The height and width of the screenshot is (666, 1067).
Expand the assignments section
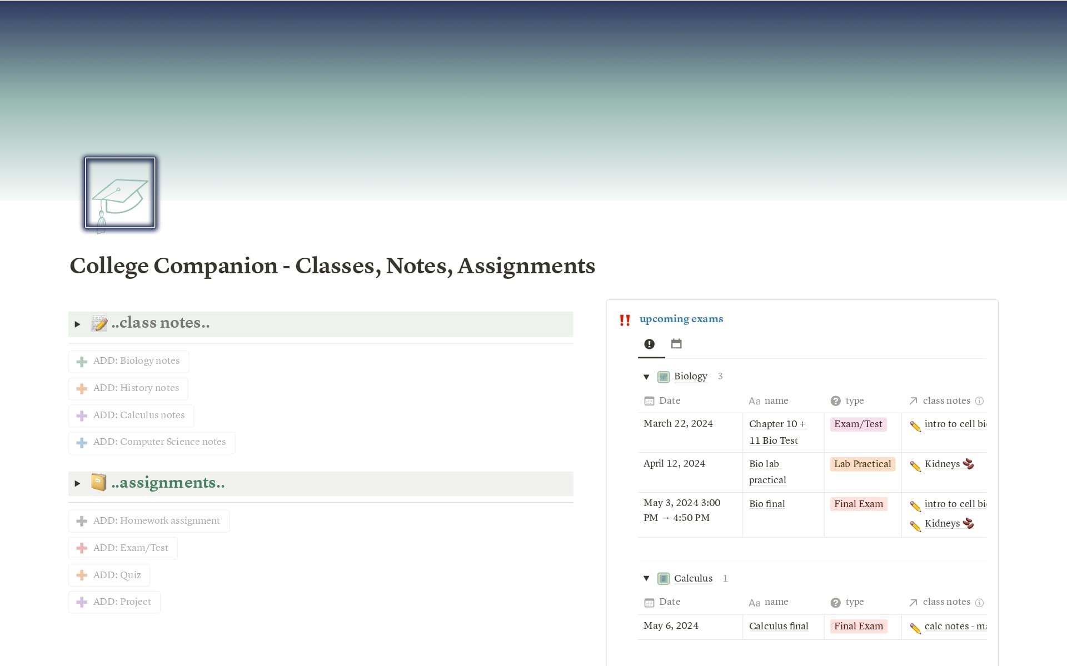tap(78, 483)
